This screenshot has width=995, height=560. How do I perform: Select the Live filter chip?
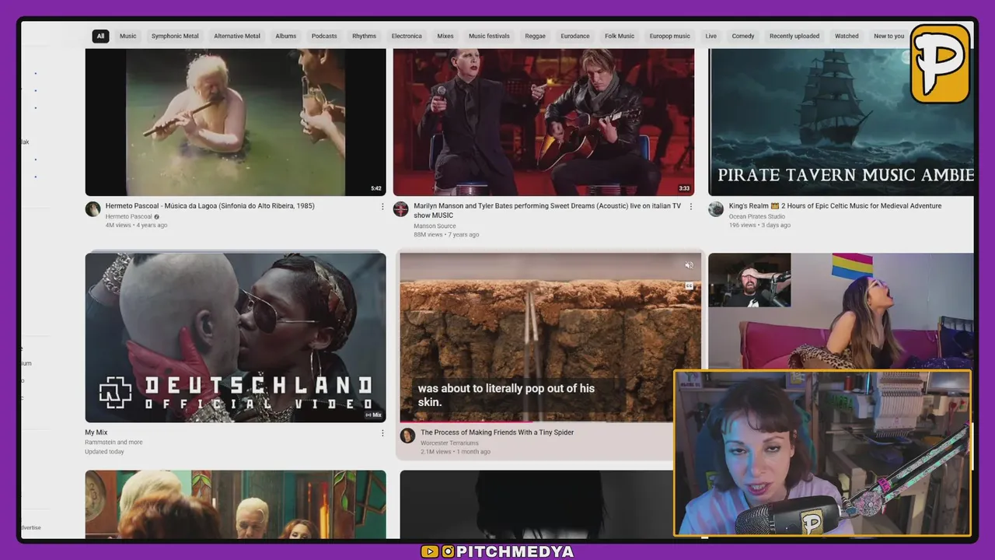tap(711, 36)
